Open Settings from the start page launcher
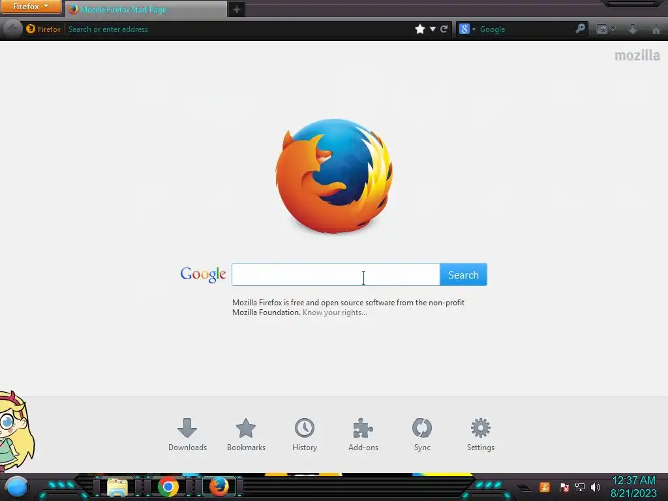This screenshot has height=501, width=668. (x=481, y=434)
